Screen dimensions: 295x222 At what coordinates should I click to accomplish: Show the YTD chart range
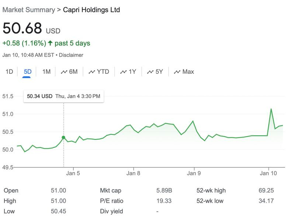click(99, 72)
